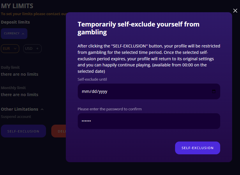Focus the password confirmation field

pyautogui.click(x=149, y=121)
